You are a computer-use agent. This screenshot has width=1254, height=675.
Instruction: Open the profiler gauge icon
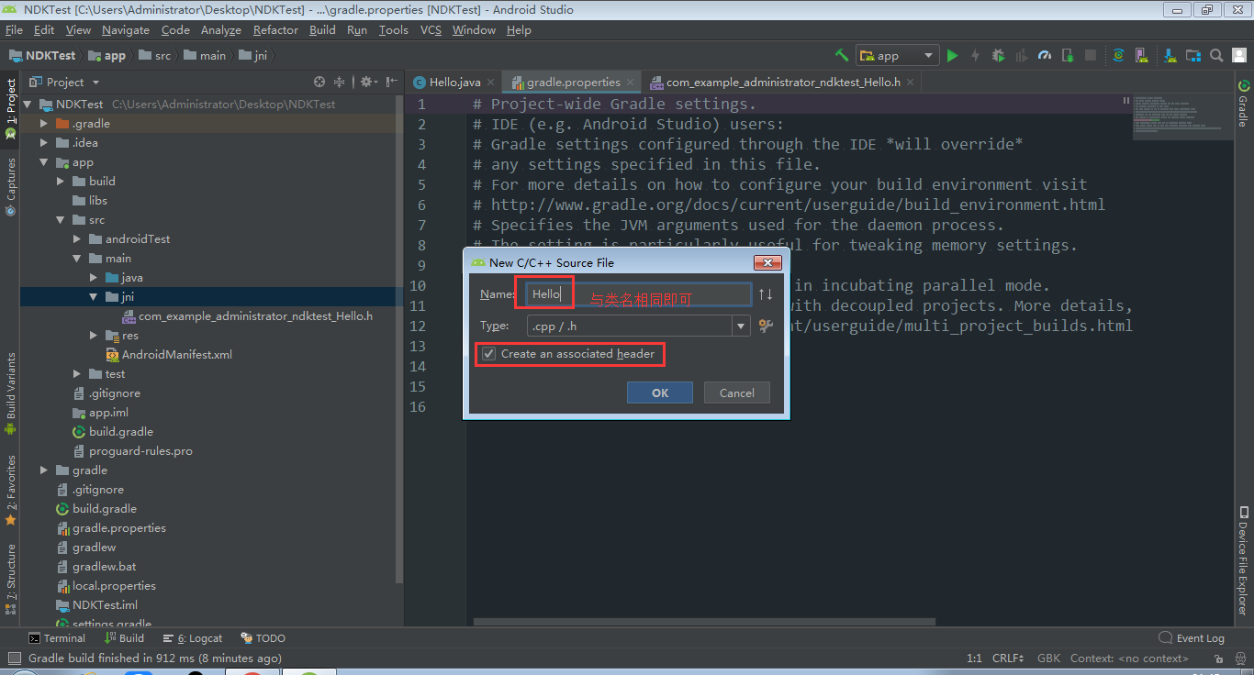pos(1044,55)
